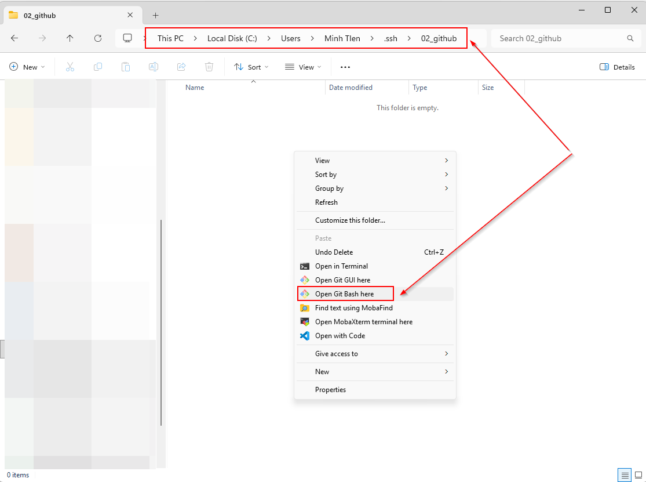Click the Open Git GUI here icon
Image resolution: width=646 pixels, height=482 pixels.
[305, 280]
